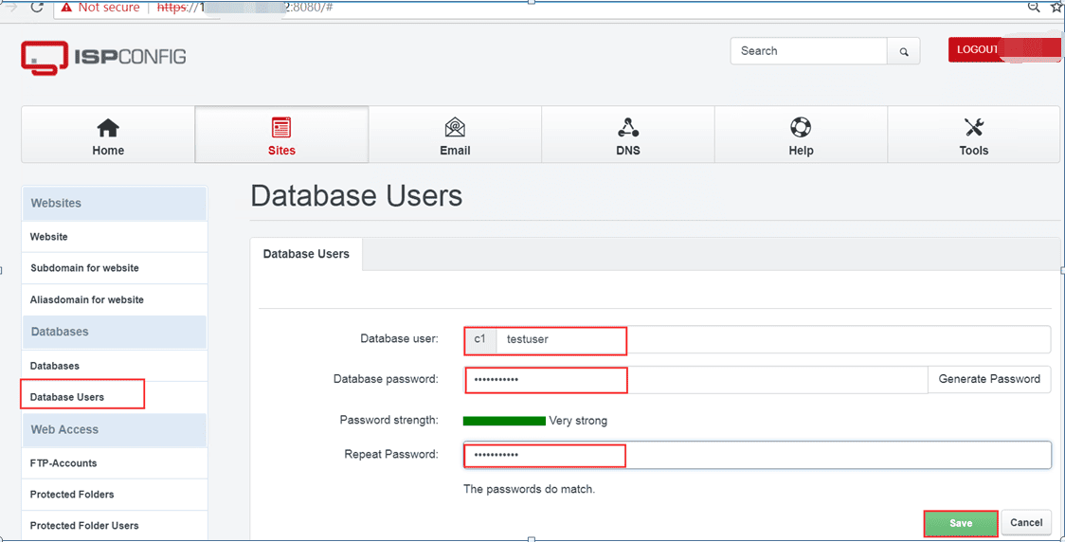Open FTP-Accounts sidebar item
Screen dimensions: 1065x542
point(114,463)
